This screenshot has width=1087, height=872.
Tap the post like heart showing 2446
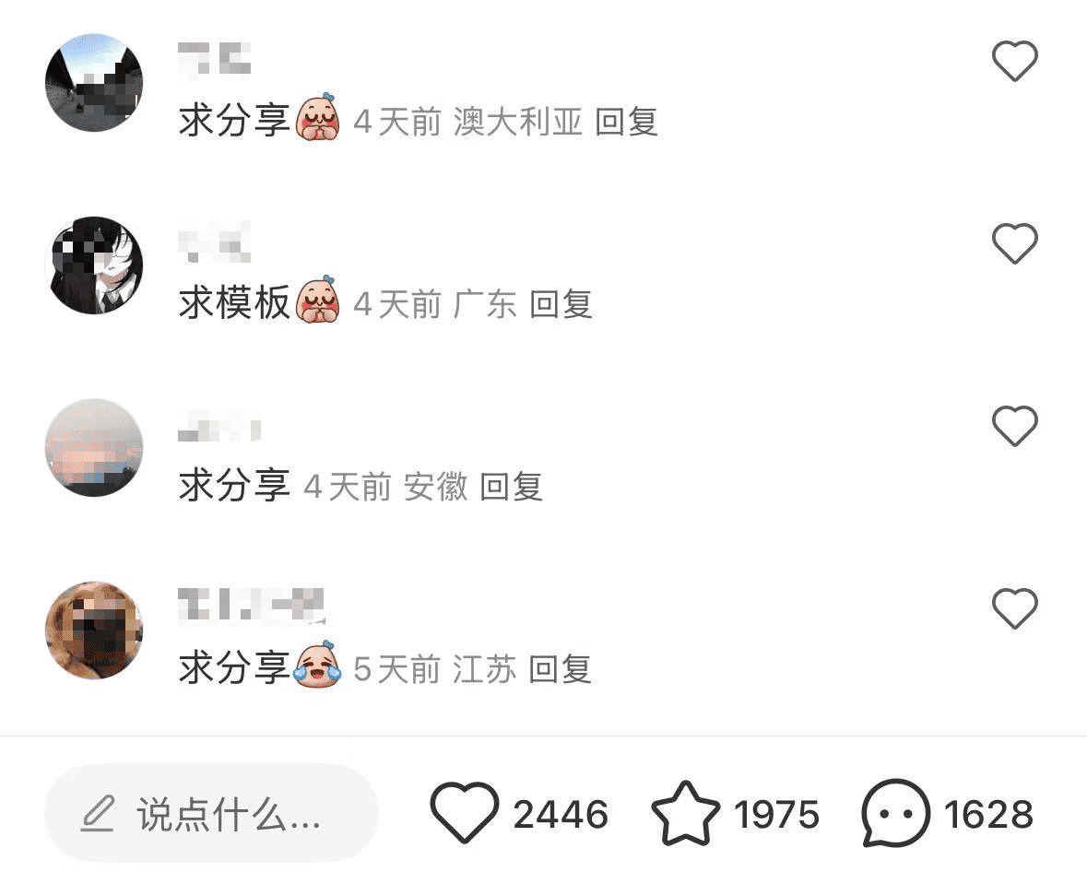click(465, 812)
